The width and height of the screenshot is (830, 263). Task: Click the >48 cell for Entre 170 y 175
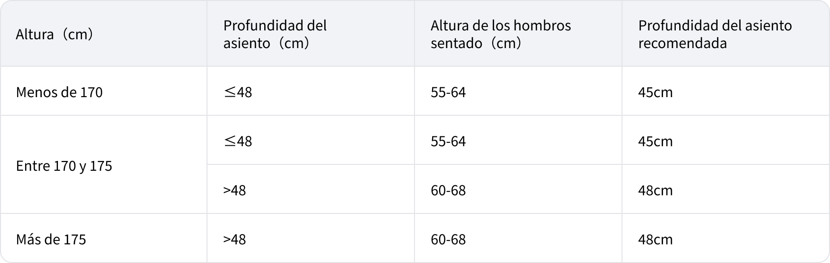coord(234,190)
